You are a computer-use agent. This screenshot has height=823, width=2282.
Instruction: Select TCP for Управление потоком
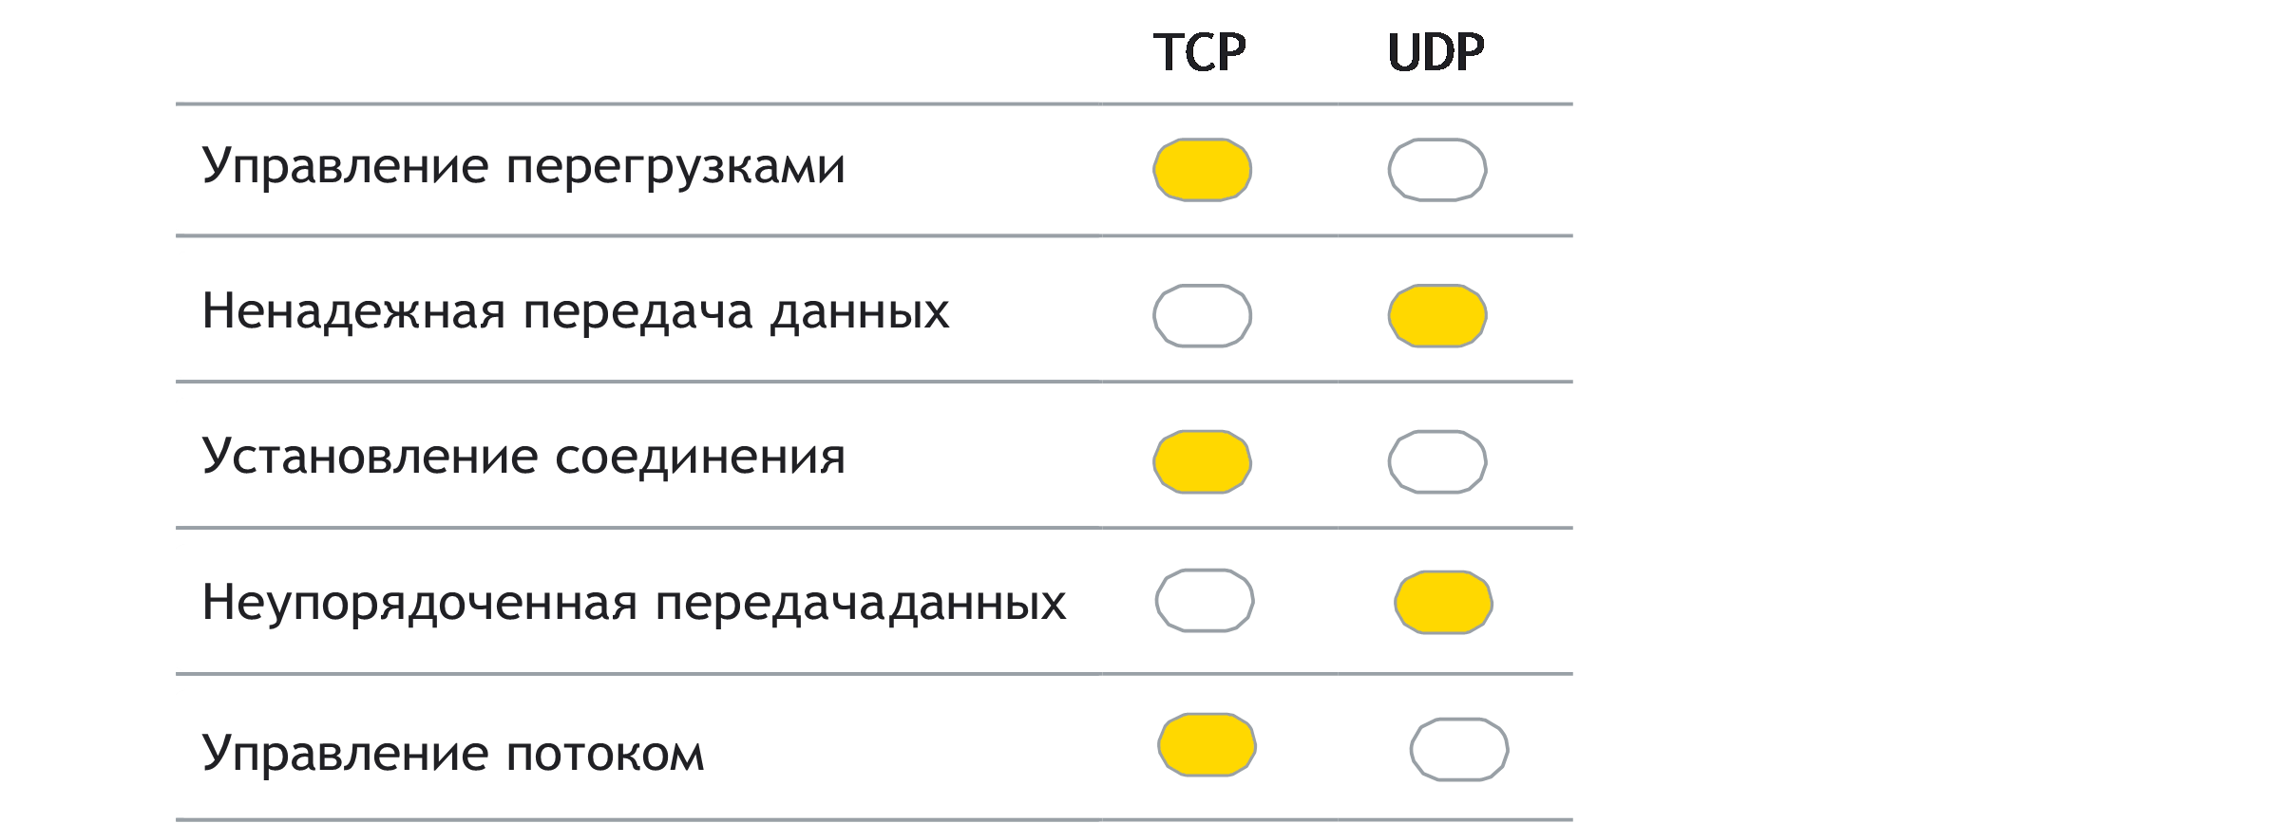1207,745
